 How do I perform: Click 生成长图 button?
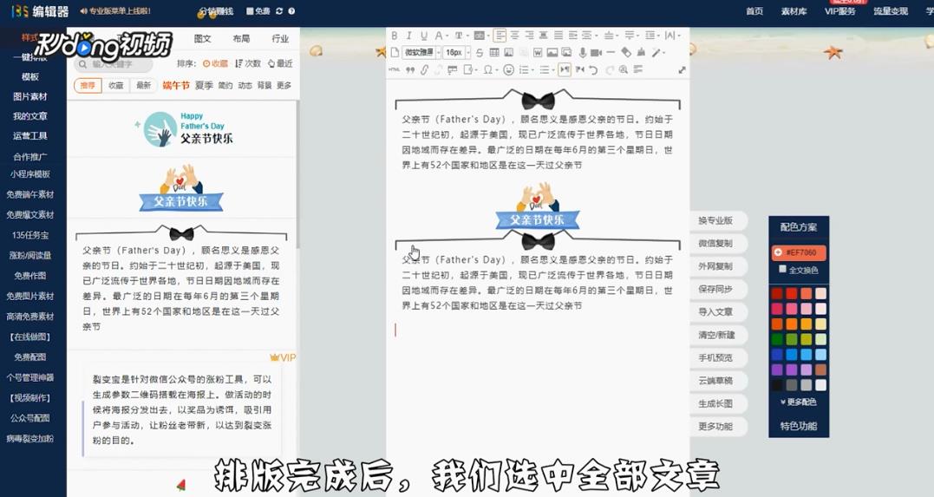point(715,403)
